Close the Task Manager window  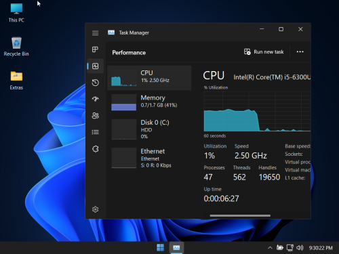point(300,29)
